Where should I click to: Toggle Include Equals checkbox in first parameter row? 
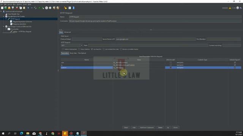(x=235, y=63)
